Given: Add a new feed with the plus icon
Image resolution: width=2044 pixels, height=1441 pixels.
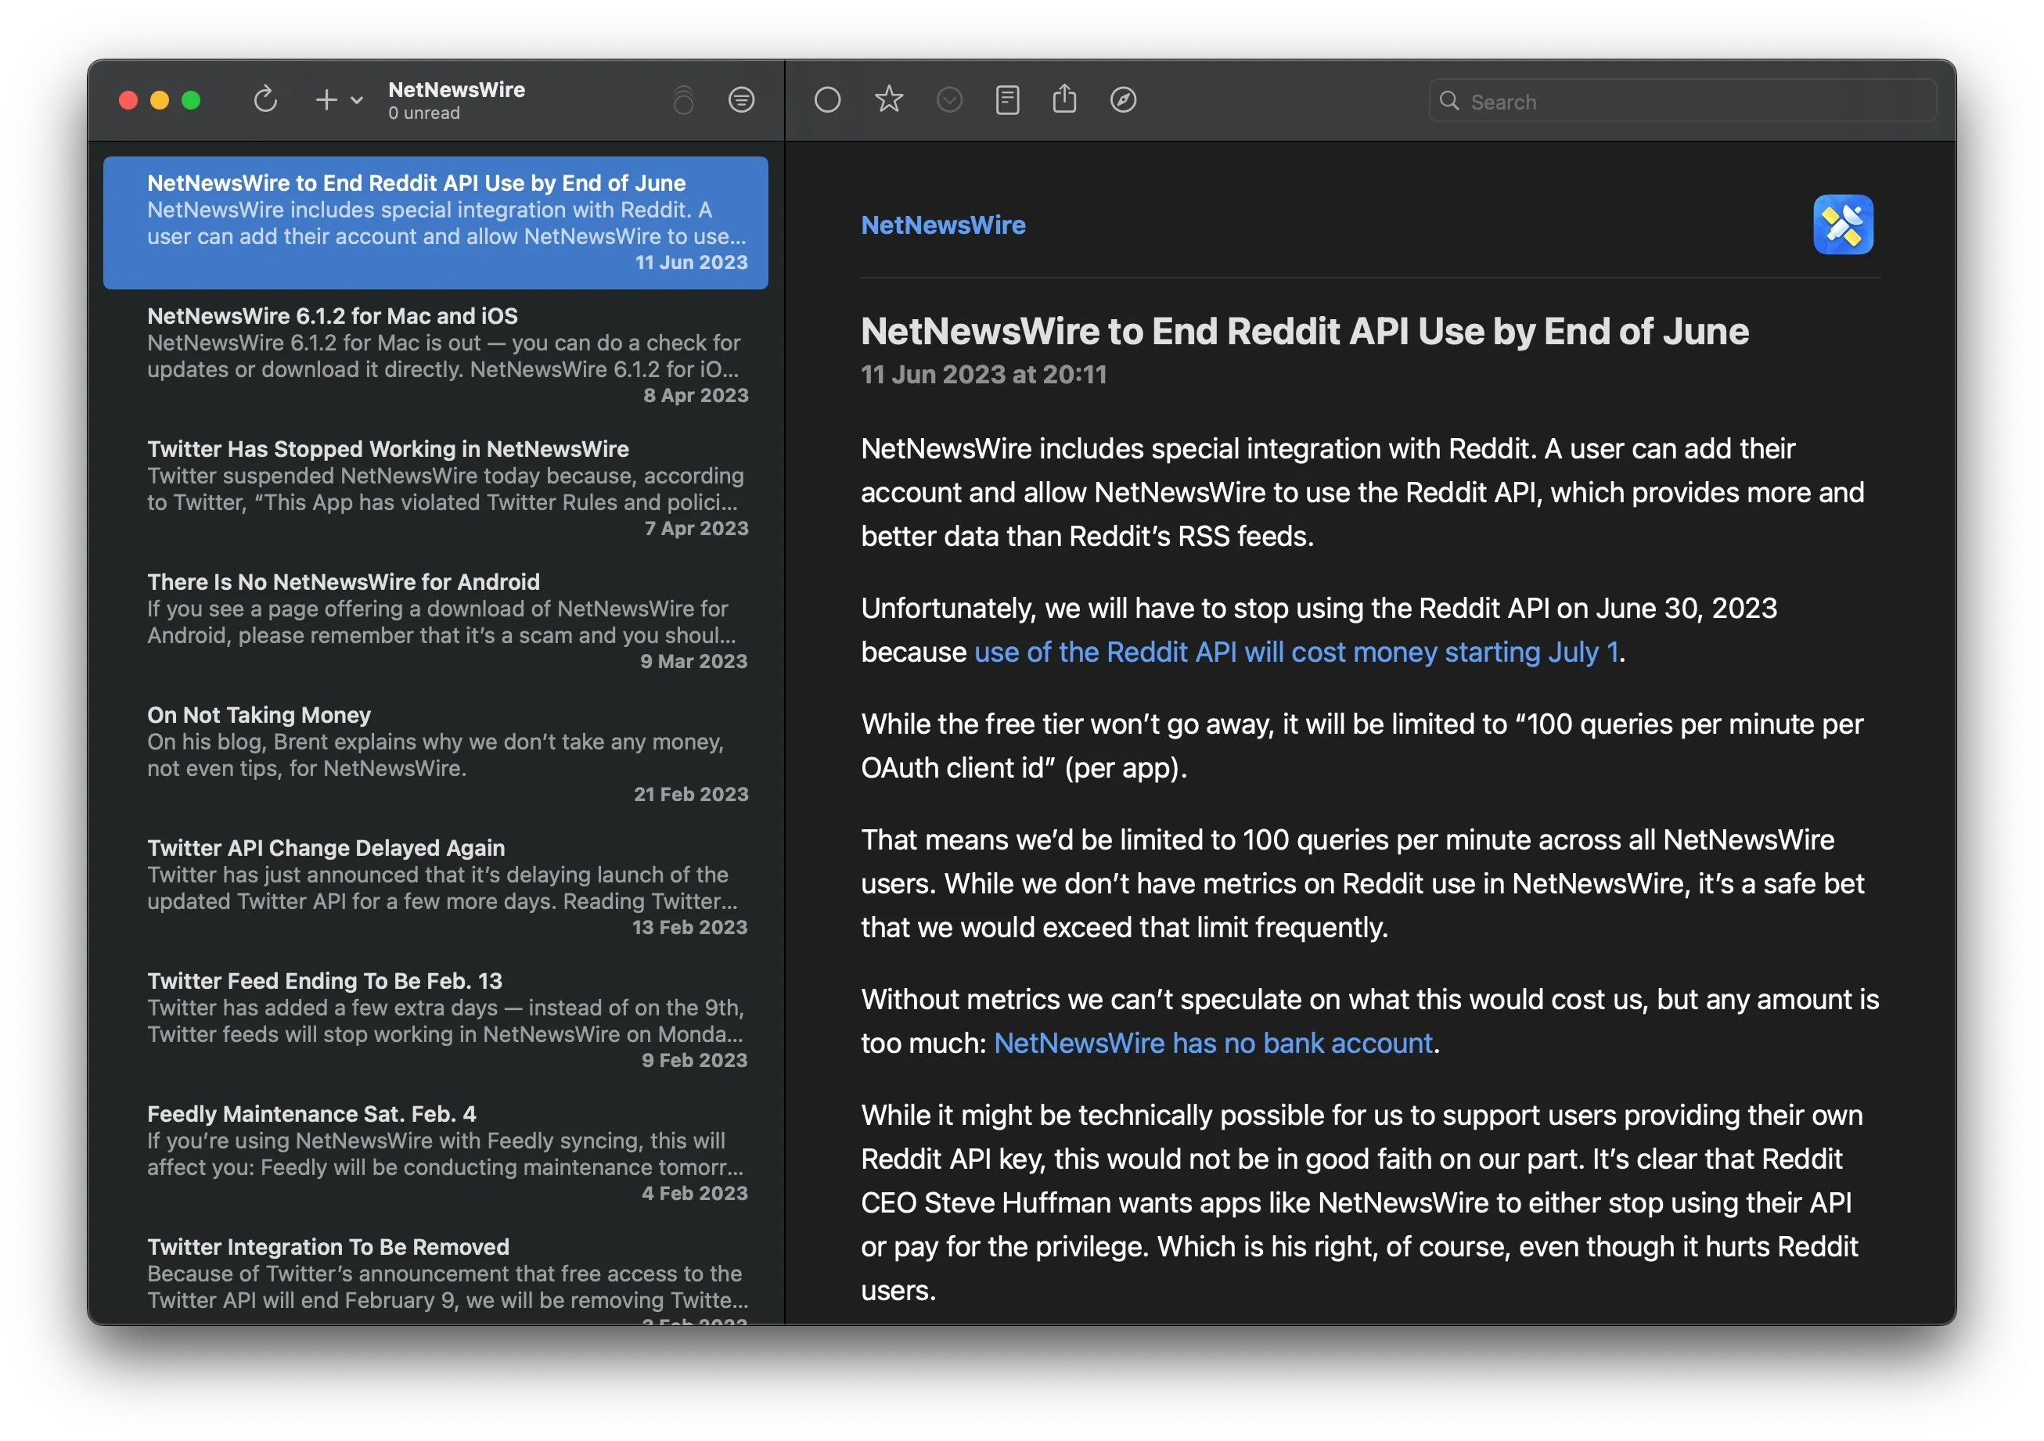Looking at the screenshot, I should click(326, 99).
